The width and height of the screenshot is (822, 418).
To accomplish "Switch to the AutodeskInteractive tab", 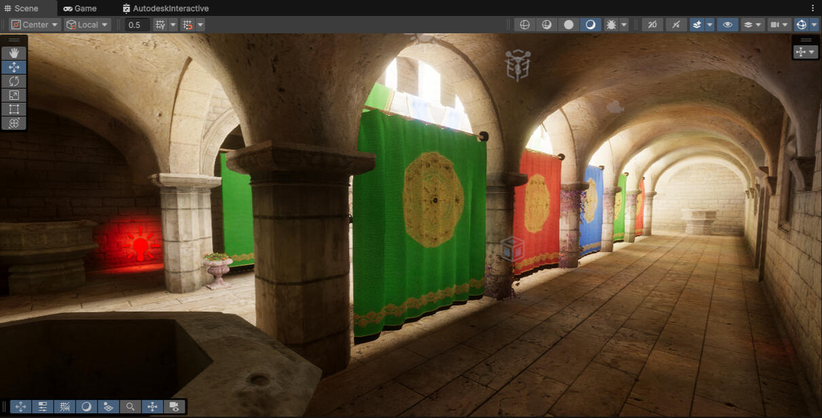I will click(x=166, y=8).
